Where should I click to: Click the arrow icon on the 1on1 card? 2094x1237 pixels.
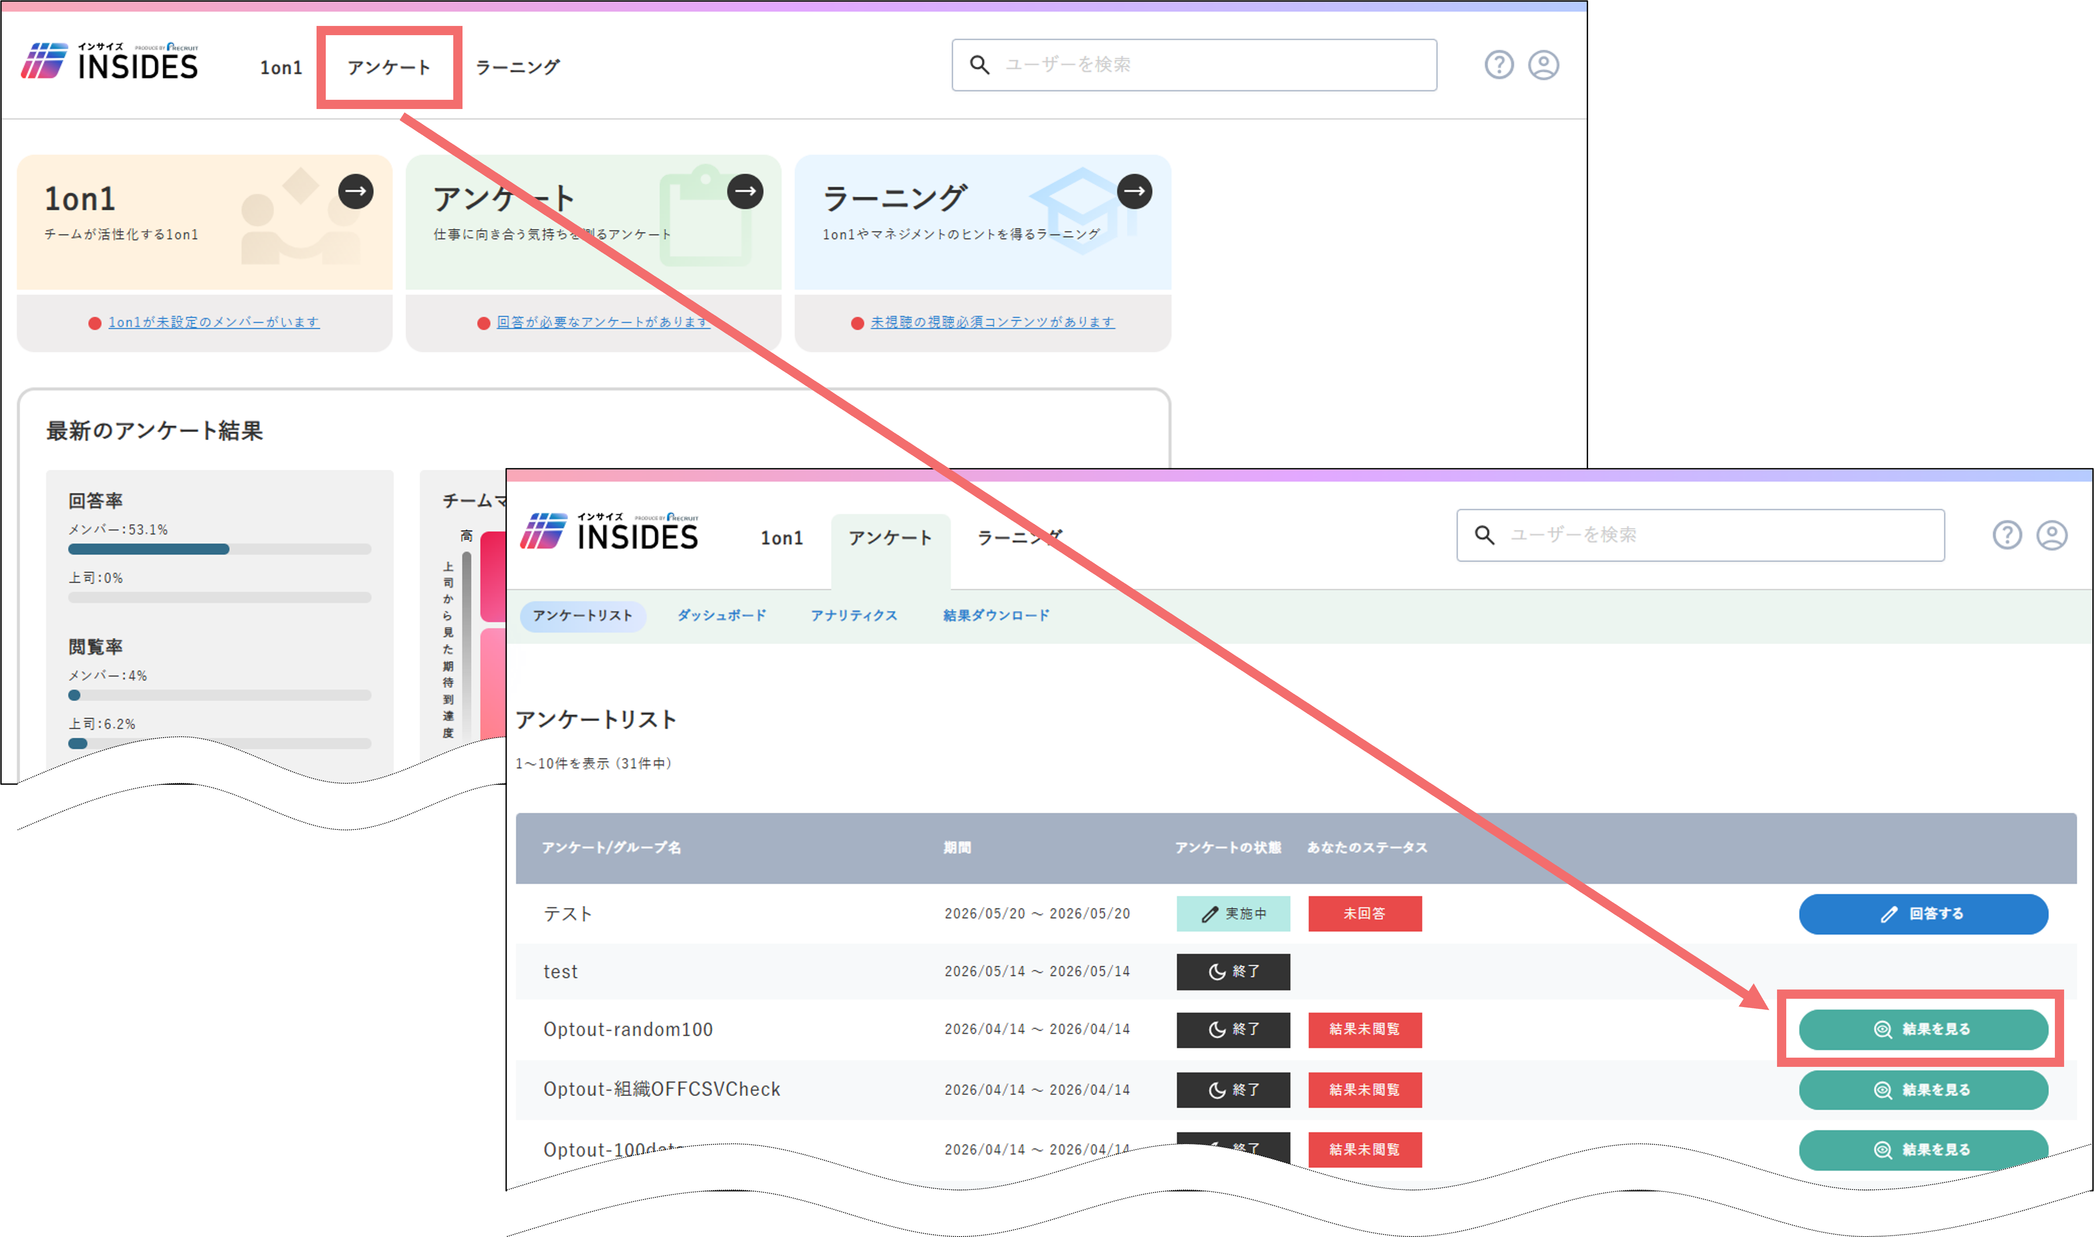point(356,192)
